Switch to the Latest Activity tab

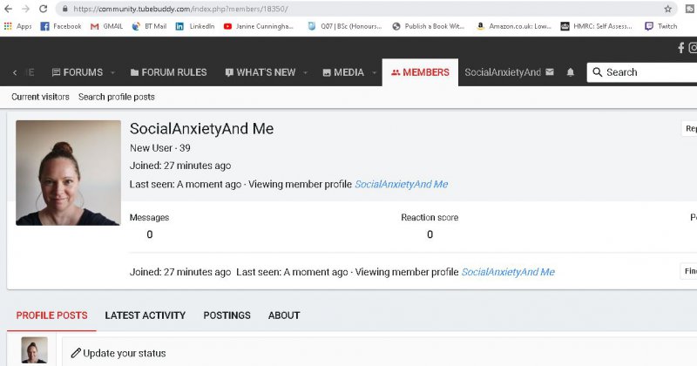point(145,315)
